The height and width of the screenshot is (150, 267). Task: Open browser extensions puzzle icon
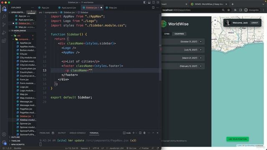pyautogui.click(x=235, y=10)
